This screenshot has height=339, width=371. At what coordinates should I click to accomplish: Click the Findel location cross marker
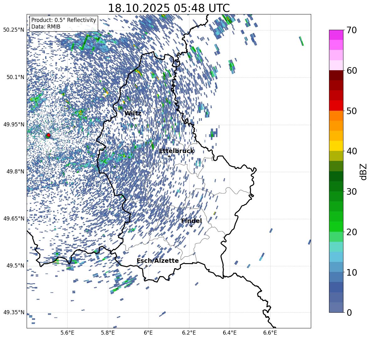[191, 226]
